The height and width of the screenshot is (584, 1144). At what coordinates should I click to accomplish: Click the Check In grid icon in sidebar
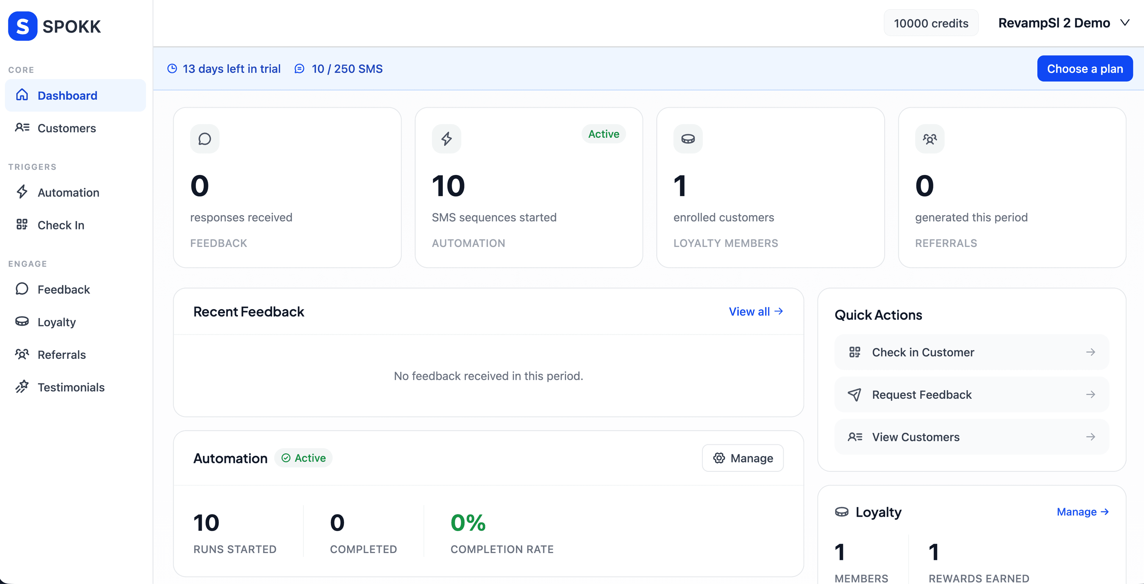pos(22,225)
